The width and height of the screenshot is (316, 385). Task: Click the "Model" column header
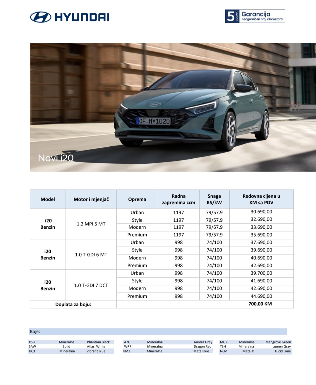(48, 199)
